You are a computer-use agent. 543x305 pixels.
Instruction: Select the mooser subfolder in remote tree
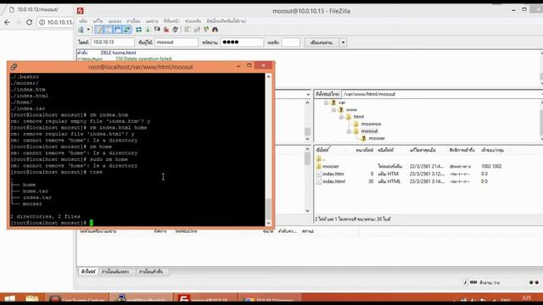[377, 138]
